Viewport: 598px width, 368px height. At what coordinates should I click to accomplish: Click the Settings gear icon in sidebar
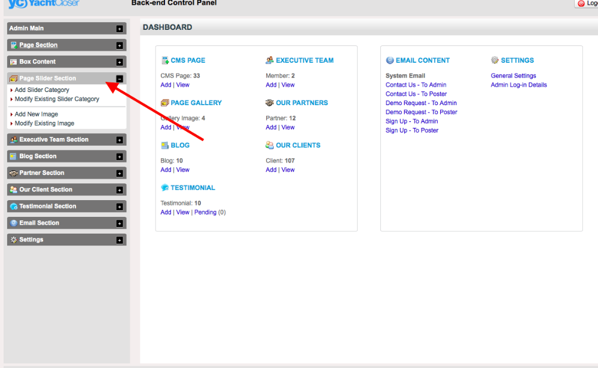14,240
